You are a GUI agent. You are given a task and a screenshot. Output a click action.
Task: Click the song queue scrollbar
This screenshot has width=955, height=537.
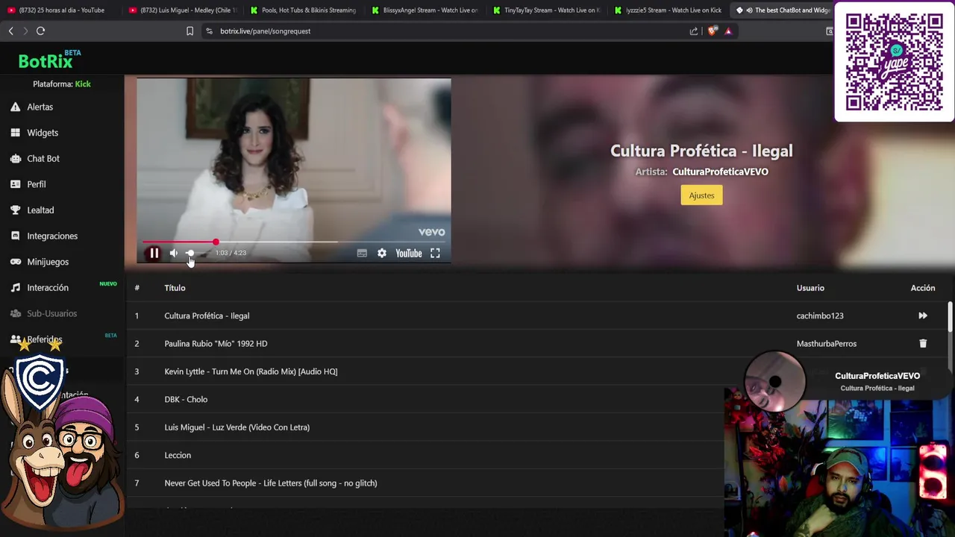tap(950, 316)
